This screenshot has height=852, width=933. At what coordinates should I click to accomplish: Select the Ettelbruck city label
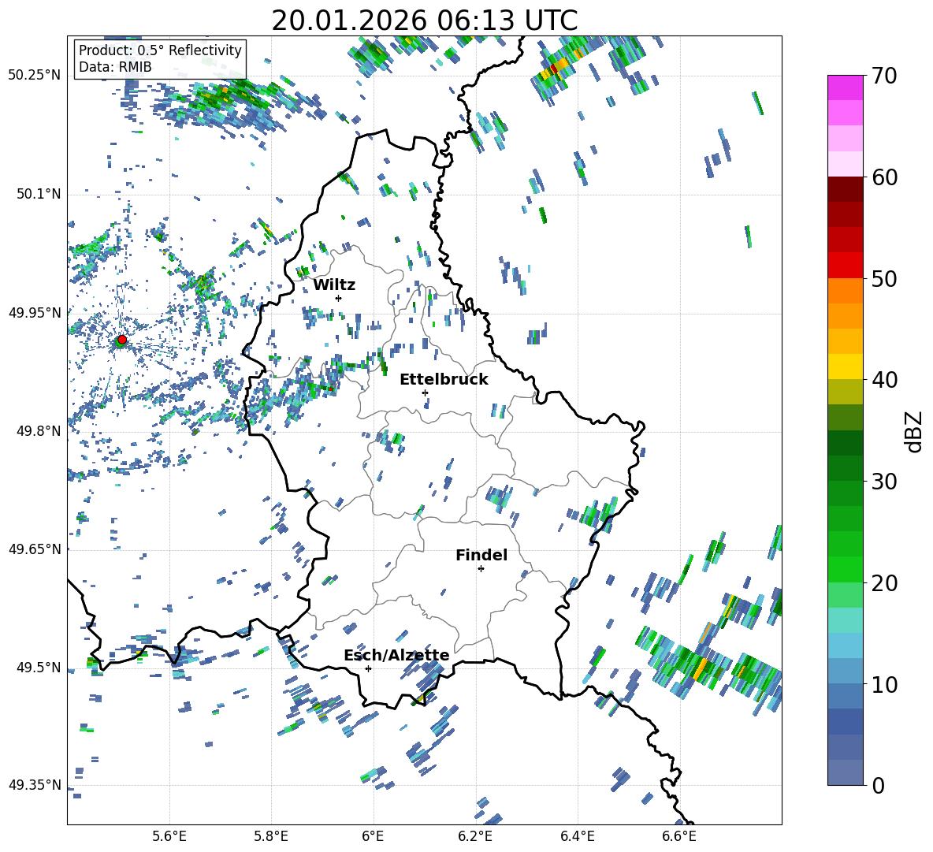pyautogui.click(x=444, y=379)
